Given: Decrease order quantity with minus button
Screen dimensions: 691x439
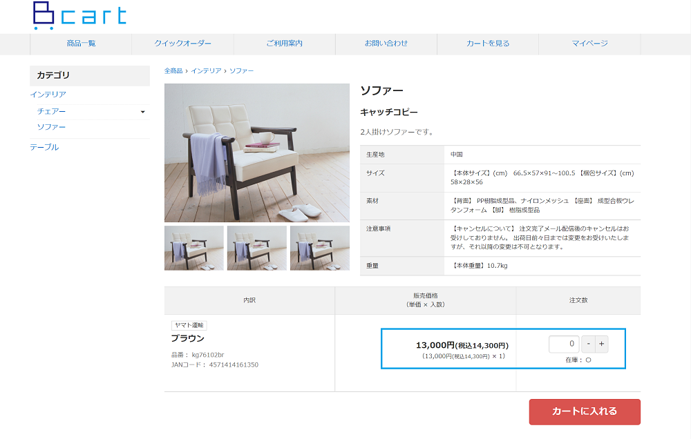Looking at the screenshot, I should (x=588, y=344).
